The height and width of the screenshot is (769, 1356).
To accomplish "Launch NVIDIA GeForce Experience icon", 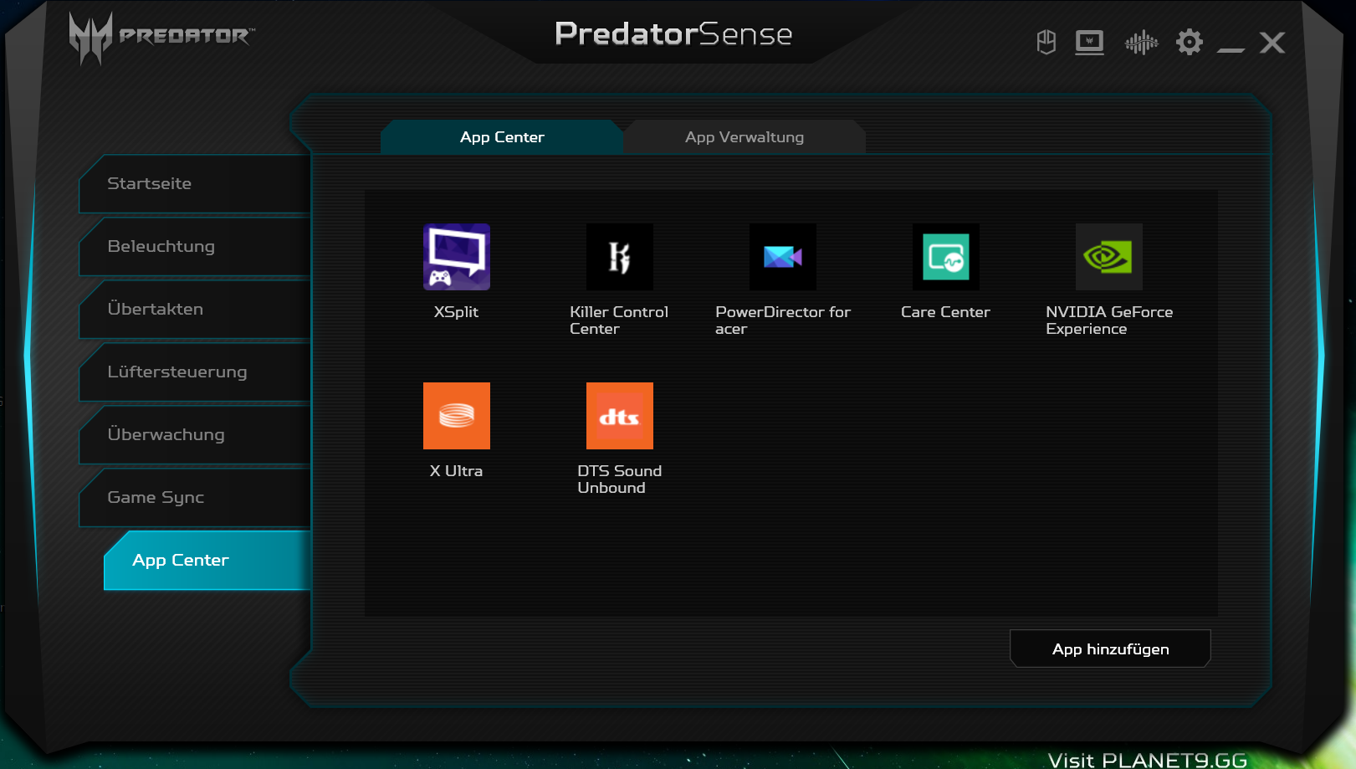I will pyautogui.click(x=1108, y=257).
